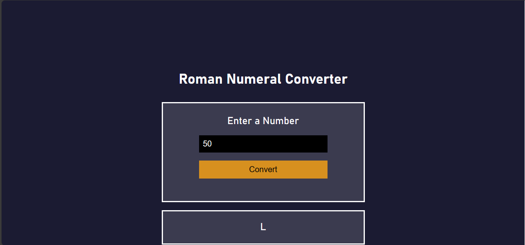
Task: Select the Roman Numeral Converter heading
Action: tap(263, 79)
